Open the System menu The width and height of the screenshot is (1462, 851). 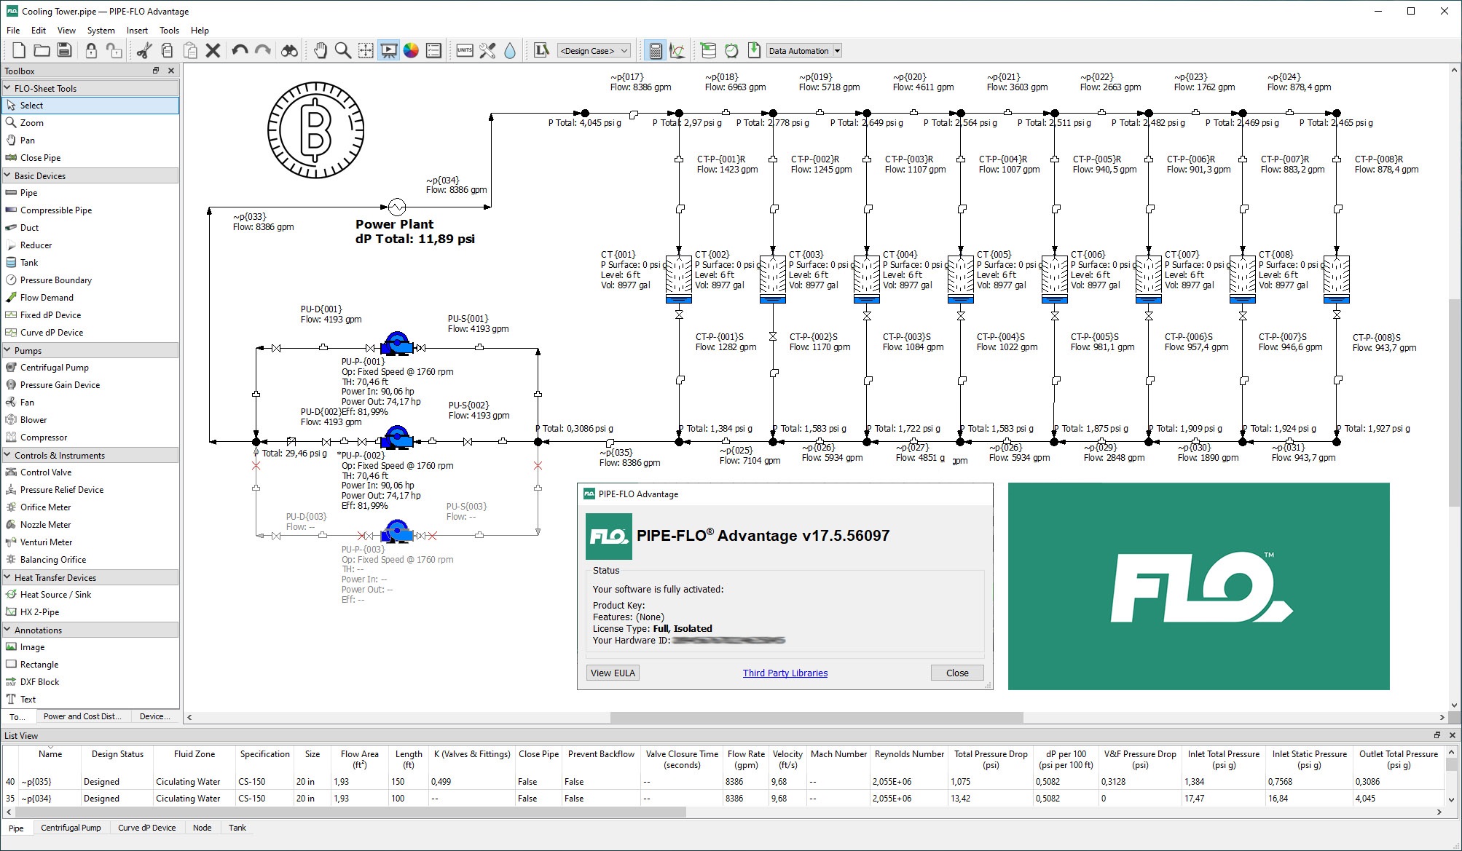click(x=101, y=31)
